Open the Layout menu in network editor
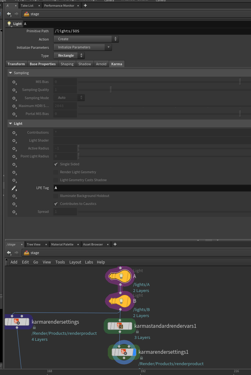Screen dimensions: 251x375 pos(75,262)
